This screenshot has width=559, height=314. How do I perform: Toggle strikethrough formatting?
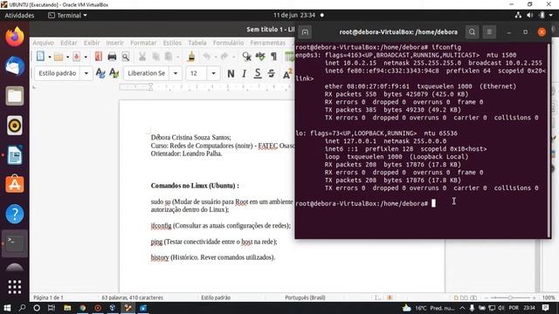pyautogui.click(x=271, y=73)
